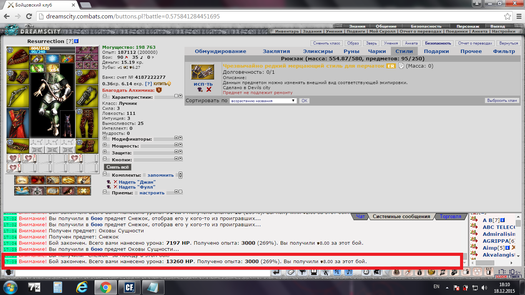This screenshot has height=295, width=525.
Task: Click the Сменить класс button
Action: click(326, 43)
